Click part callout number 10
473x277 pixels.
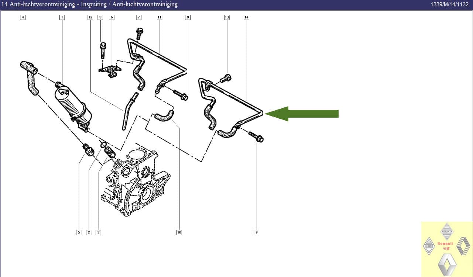tap(179, 232)
